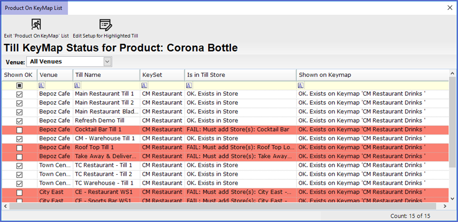Sort by Till Name column header
Viewport: 458px width, 222px height.
[x=106, y=75]
